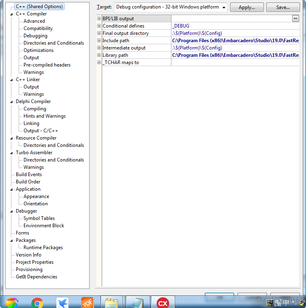Collapse the C++ Compiler tree node

(x=12, y=14)
